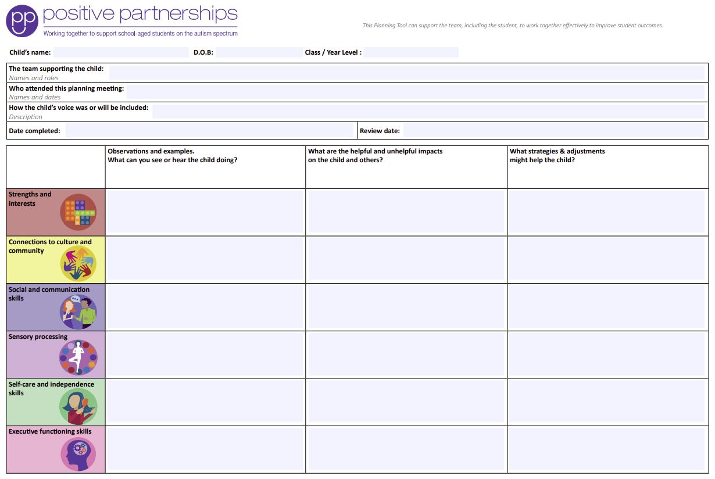Click the 'Child's name:' label

pos(30,52)
